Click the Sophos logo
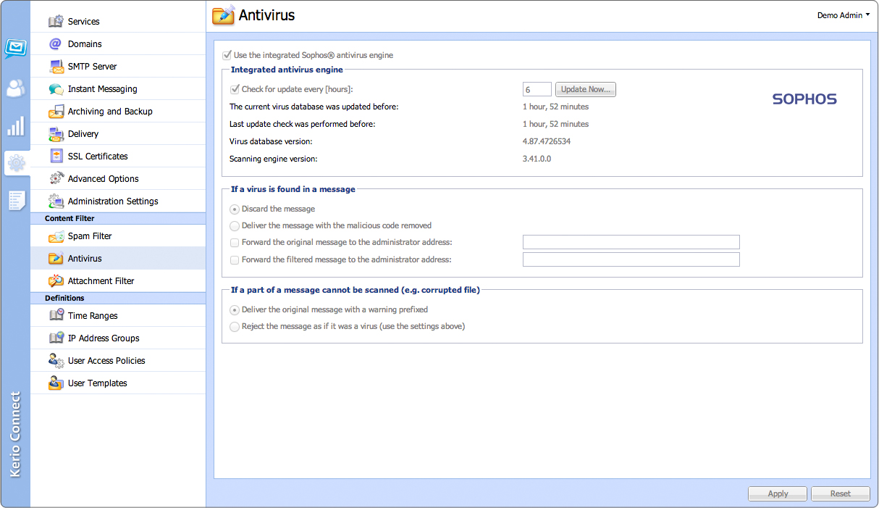 tap(804, 99)
